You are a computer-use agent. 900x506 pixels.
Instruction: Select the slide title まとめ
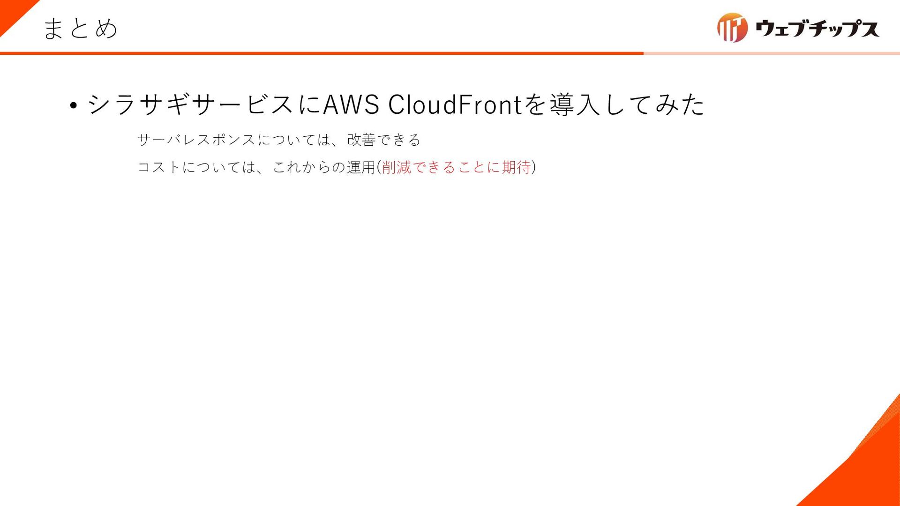tap(80, 28)
